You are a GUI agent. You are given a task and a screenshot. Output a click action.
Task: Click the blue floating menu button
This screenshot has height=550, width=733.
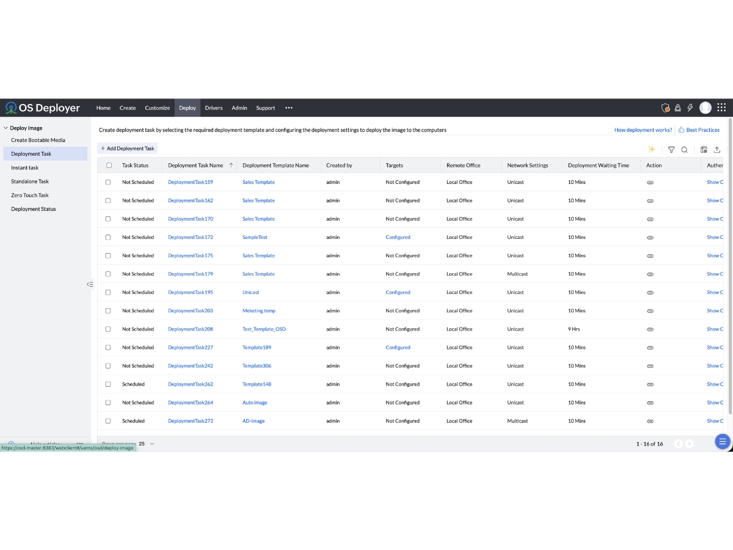coord(723,442)
